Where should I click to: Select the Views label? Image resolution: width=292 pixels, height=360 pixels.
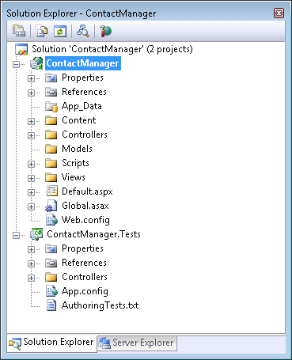click(74, 177)
